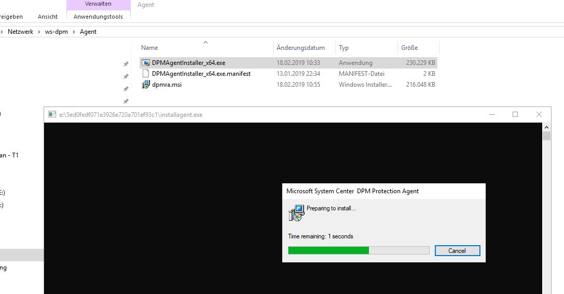This screenshot has height=294, width=564.
Task: Click the Preparing to install... status text
Action: click(x=331, y=208)
